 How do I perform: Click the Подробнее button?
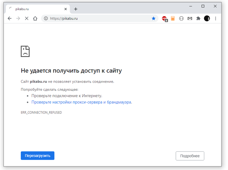pyautogui.click(x=190, y=156)
